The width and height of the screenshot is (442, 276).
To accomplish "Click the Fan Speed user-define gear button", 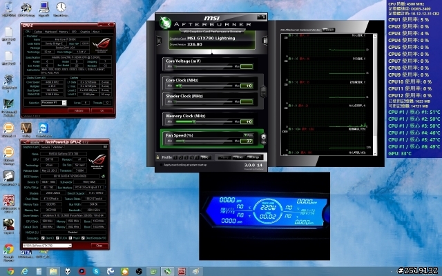I will (x=263, y=137).
